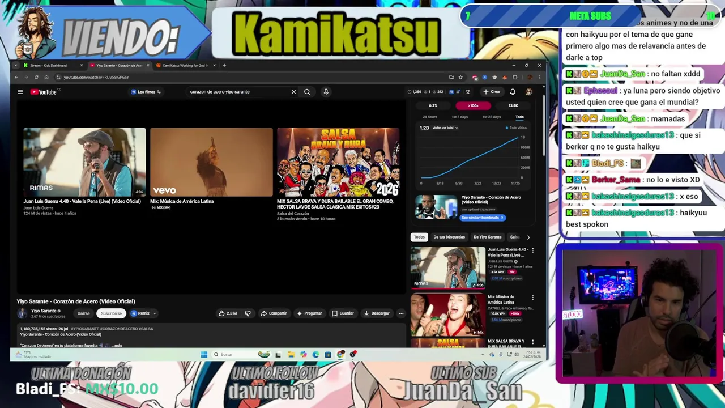The width and height of the screenshot is (725, 408).
Task: Select the De Yiyo Sarante chip
Action: coord(488,237)
